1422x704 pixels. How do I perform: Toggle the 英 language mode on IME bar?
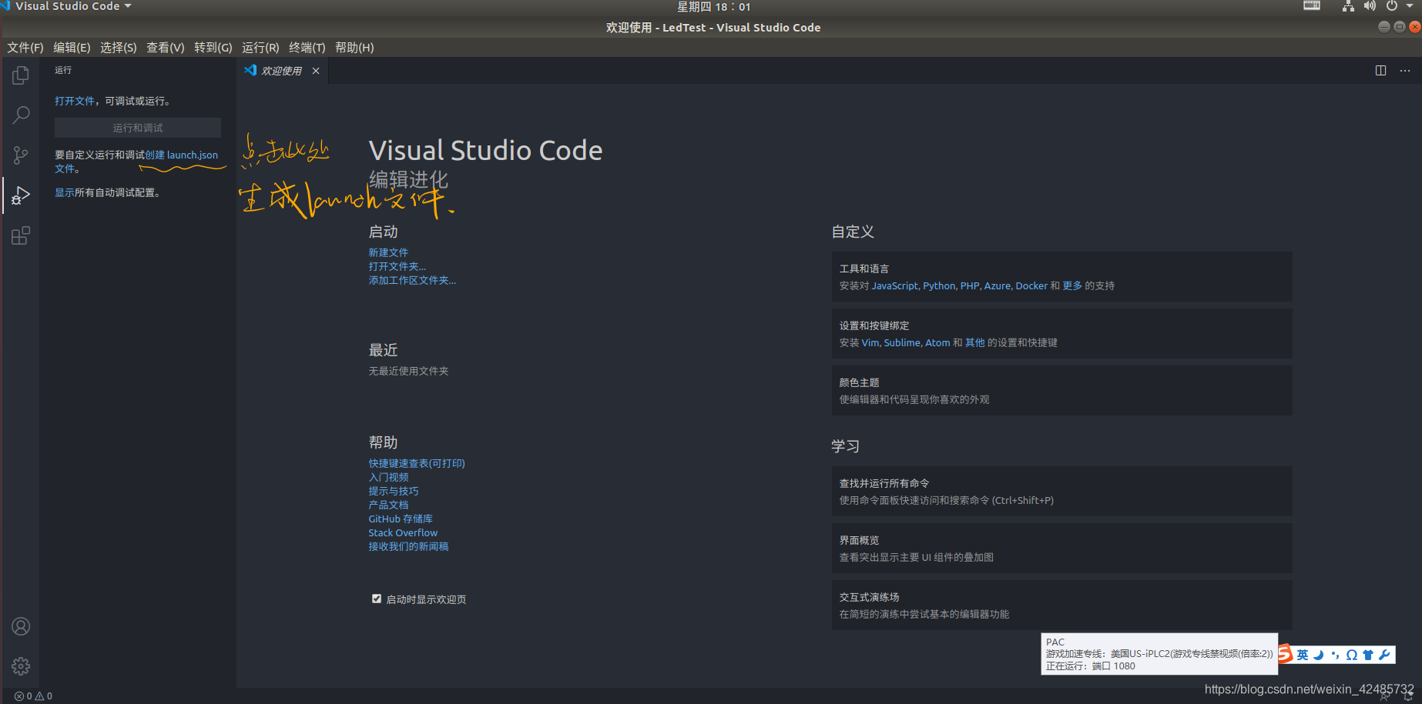coord(1303,655)
